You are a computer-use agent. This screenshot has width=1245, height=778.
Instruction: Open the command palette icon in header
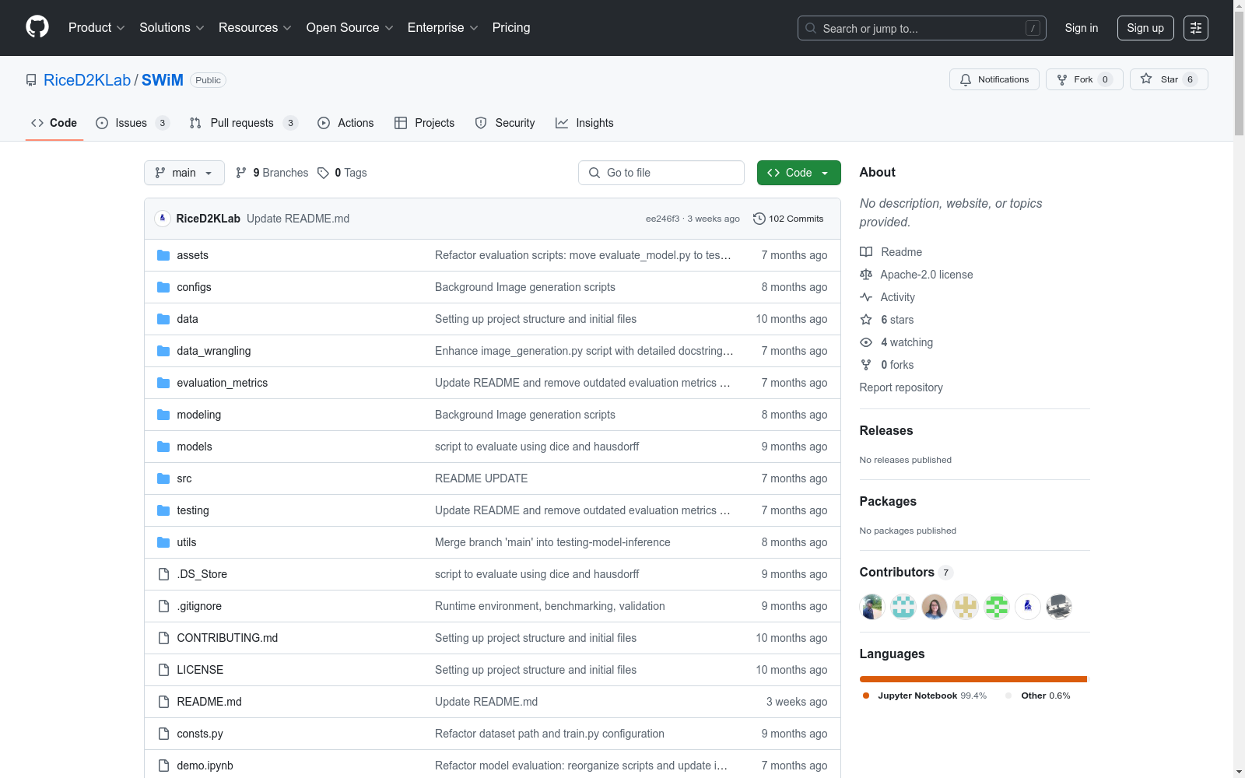pyautogui.click(x=1196, y=28)
